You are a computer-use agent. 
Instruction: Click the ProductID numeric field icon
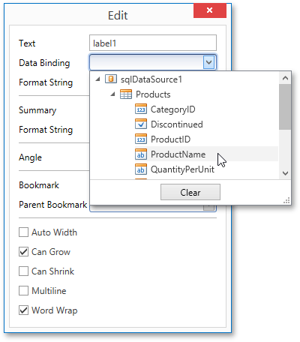pyautogui.click(x=141, y=139)
